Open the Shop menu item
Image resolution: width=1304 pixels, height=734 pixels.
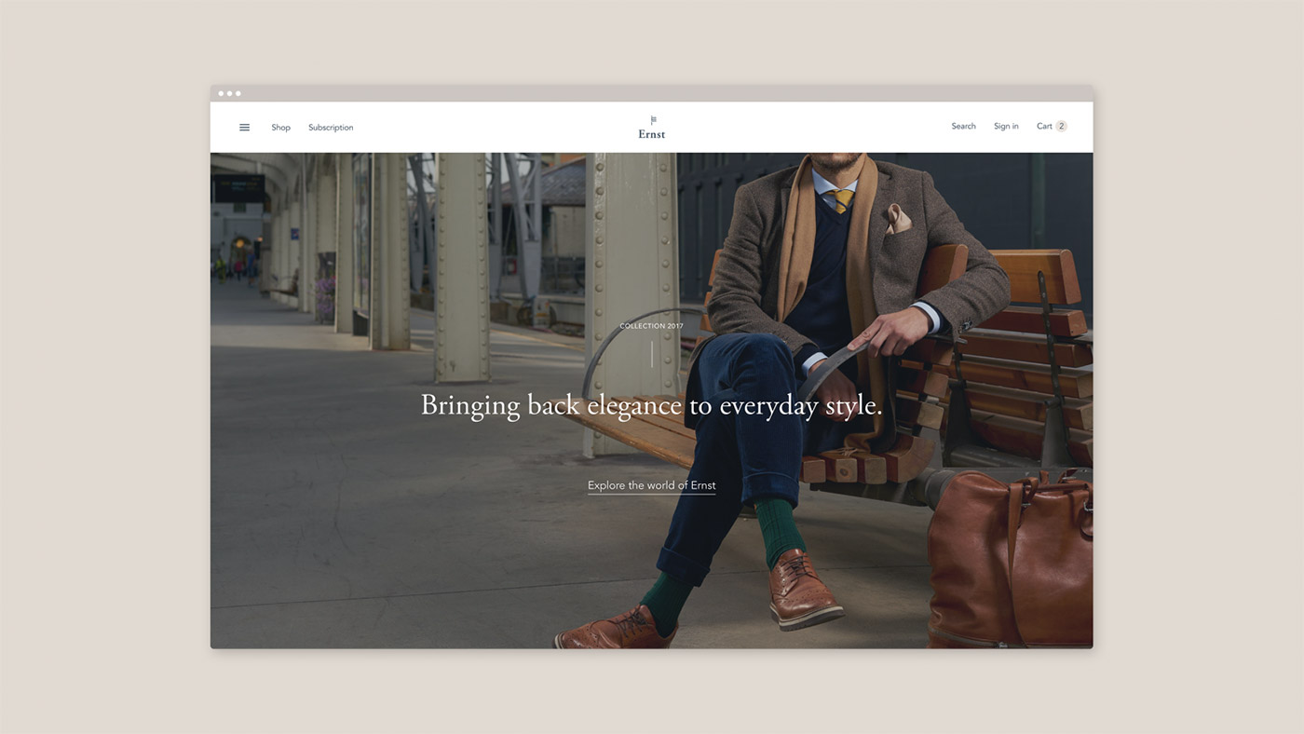coord(280,128)
